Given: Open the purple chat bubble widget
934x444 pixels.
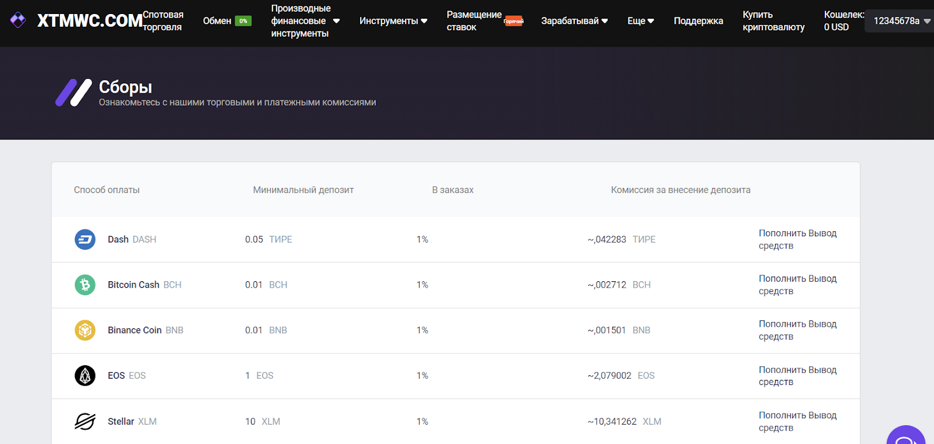Looking at the screenshot, I should pyautogui.click(x=906, y=435).
